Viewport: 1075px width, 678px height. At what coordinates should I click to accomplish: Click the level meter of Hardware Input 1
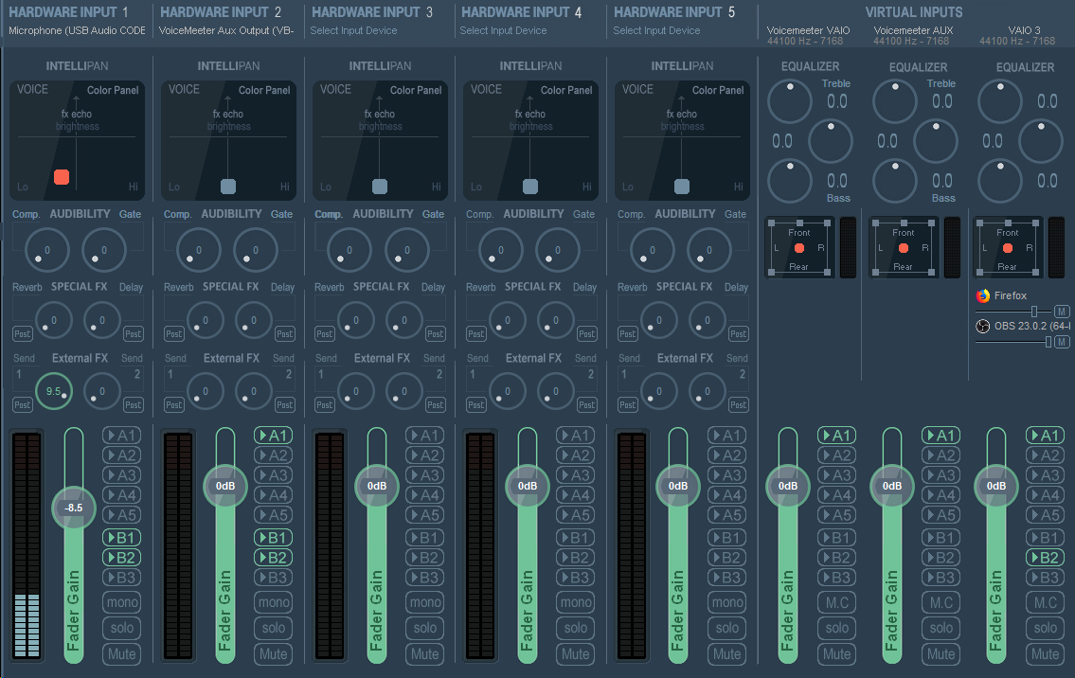click(x=27, y=545)
